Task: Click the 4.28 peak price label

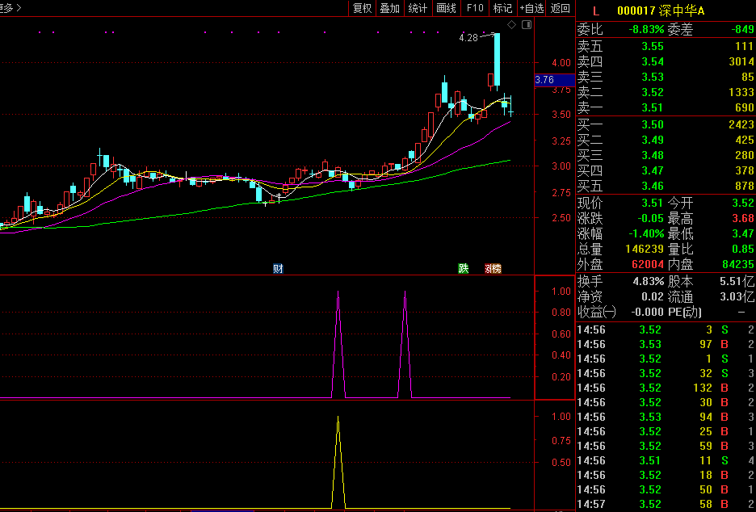Action: coord(468,38)
